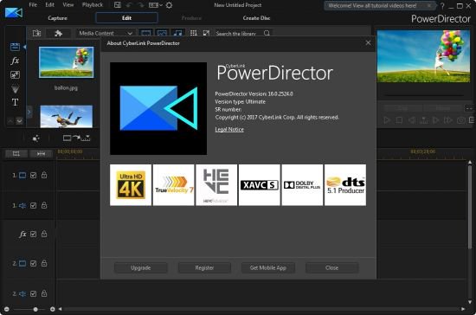Click the zoom in plus timeline icon
476x315 pixels.
[53, 309]
